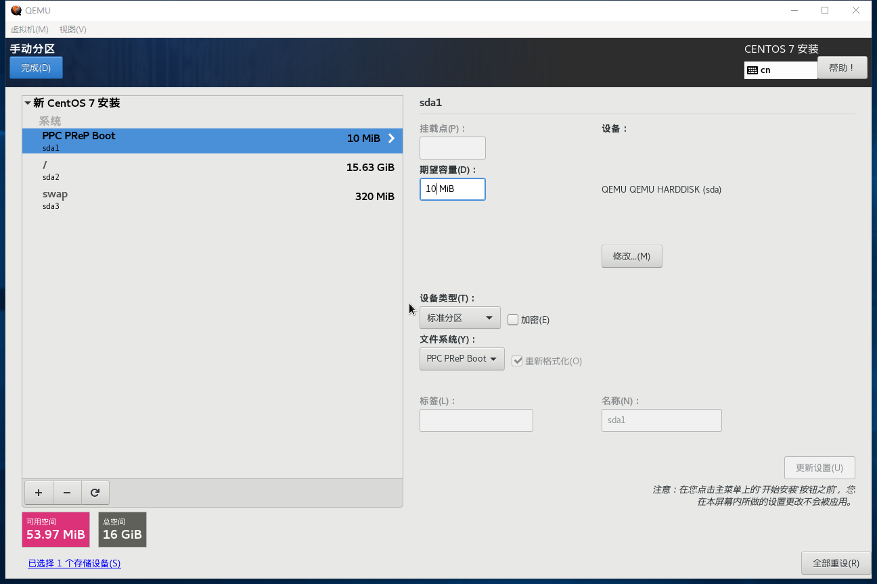The width and height of the screenshot is (877, 584).
Task: Select the swap sda3 partition row
Action: pos(212,199)
